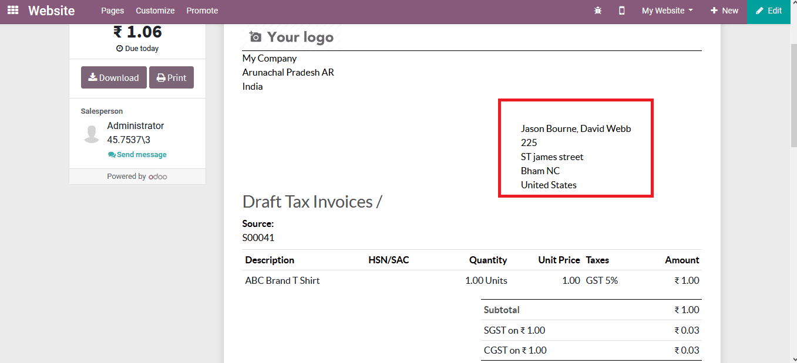Click customer name Jason Bourne, David Webb
The image size is (797, 363).
coord(576,128)
